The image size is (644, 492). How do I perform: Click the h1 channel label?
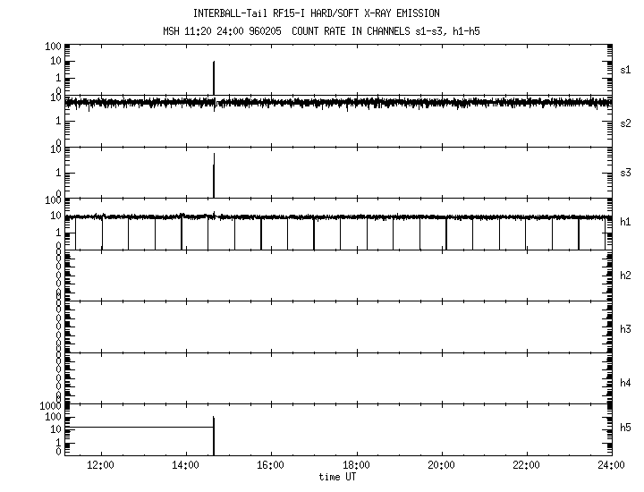[625, 222]
